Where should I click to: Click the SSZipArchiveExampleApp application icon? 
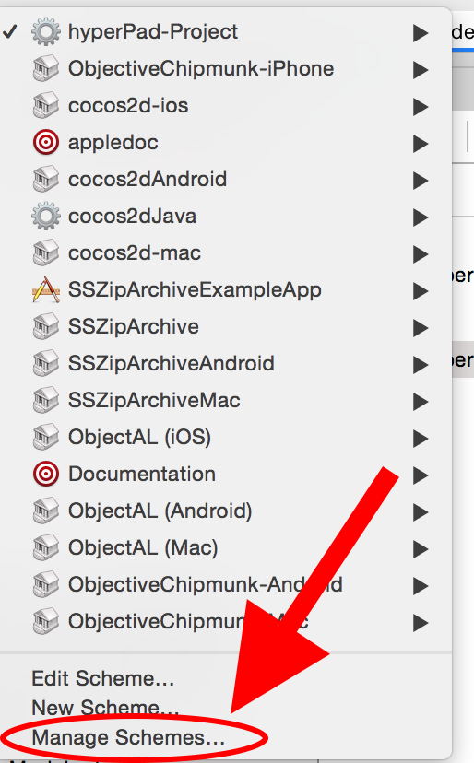tap(46, 290)
